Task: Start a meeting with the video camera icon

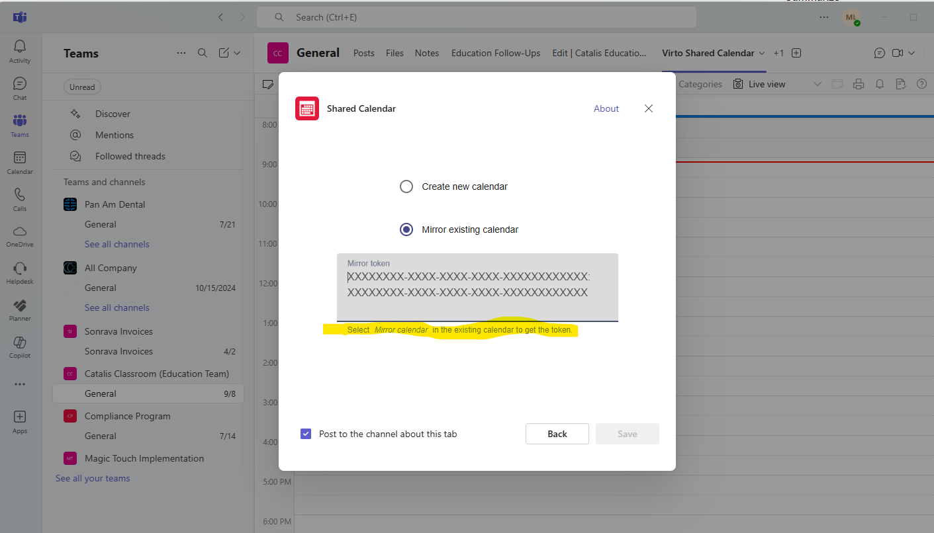Action: [898, 53]
